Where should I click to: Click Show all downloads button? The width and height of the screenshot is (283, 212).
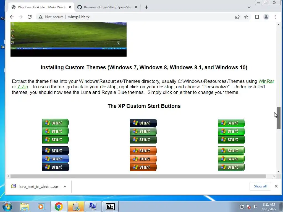click(x=260, y=186)
